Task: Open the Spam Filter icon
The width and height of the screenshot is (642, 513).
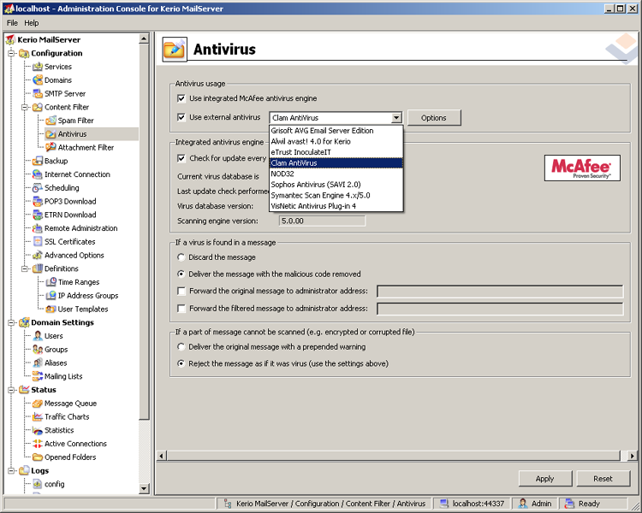Action: point(51,121)
